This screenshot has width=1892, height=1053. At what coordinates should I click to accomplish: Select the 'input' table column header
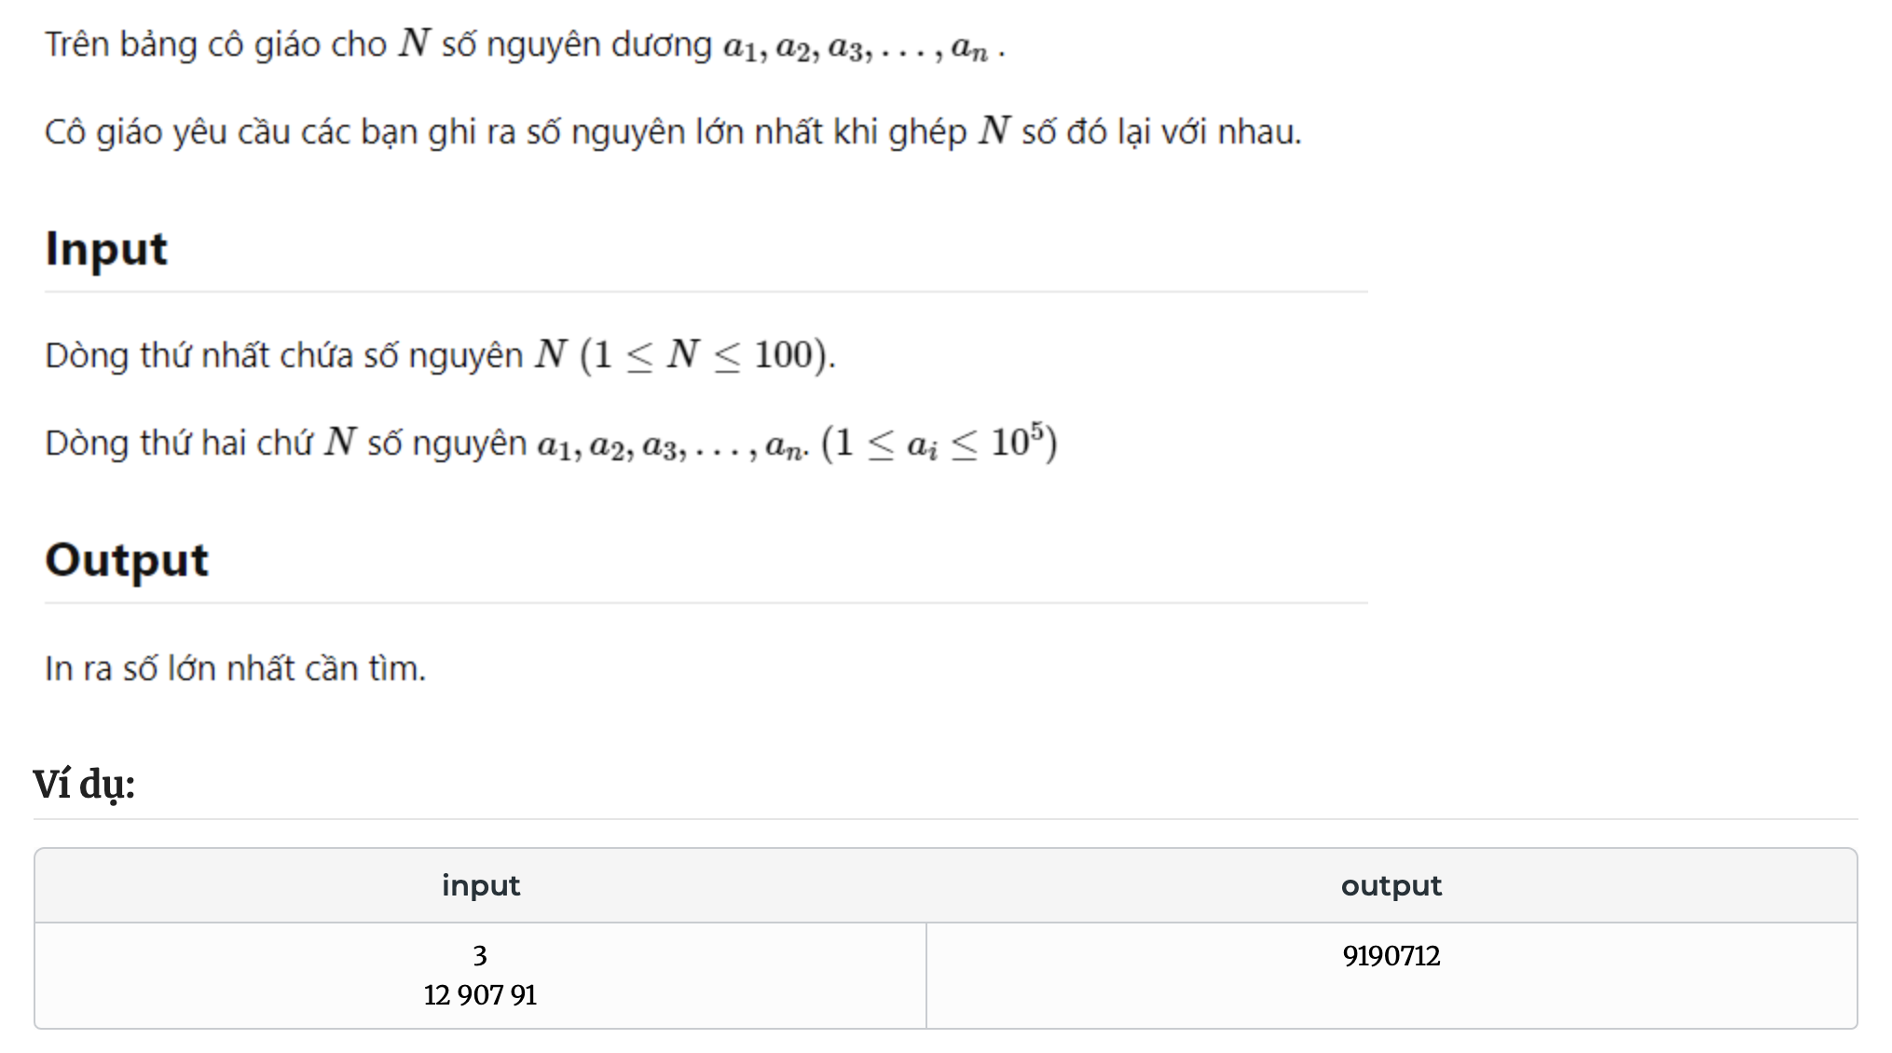pos(481,885)
